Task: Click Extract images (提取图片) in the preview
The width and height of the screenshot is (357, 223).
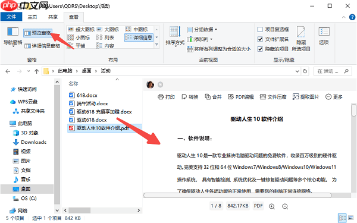Action: point(306,97)
